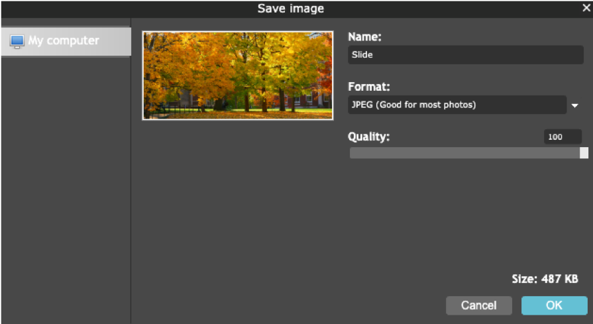Click the Quality slider handle
This screenshot has width=593, height=324.
[x=584, y=153]
